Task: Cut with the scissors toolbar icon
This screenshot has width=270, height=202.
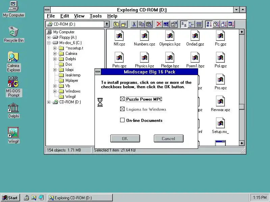Action: click(x=134, y=24)
